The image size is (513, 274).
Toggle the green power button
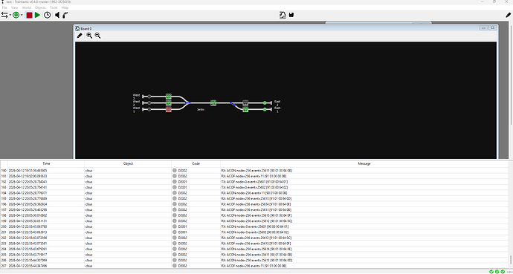pyautogui.click(x=16, y=15)
